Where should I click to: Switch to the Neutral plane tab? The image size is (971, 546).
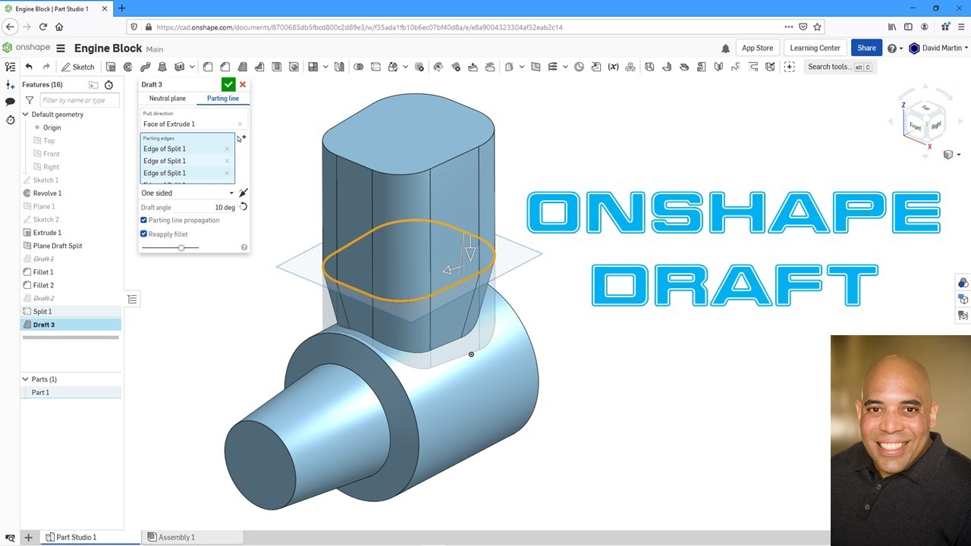(x=168, y=99)
